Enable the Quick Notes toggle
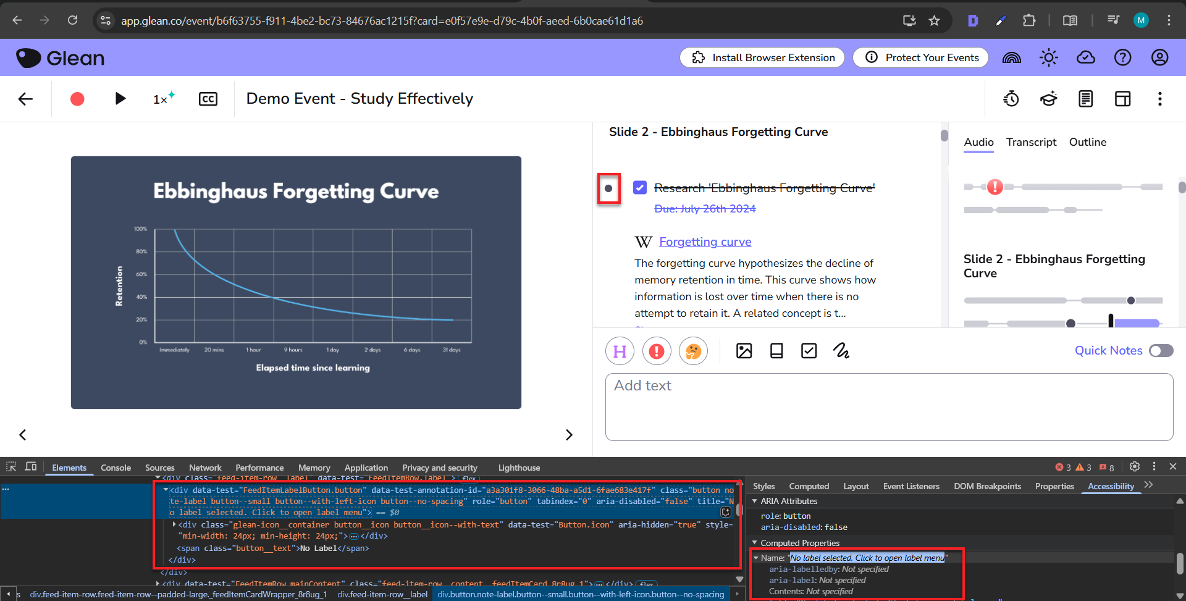The height and width of the screenshot is (601, 1186). pyautogui.click(x=1161, y=351)
